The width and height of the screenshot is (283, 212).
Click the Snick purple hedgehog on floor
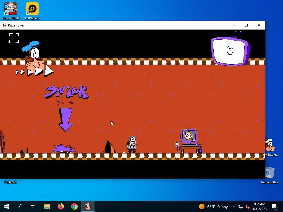click(64, 149)
